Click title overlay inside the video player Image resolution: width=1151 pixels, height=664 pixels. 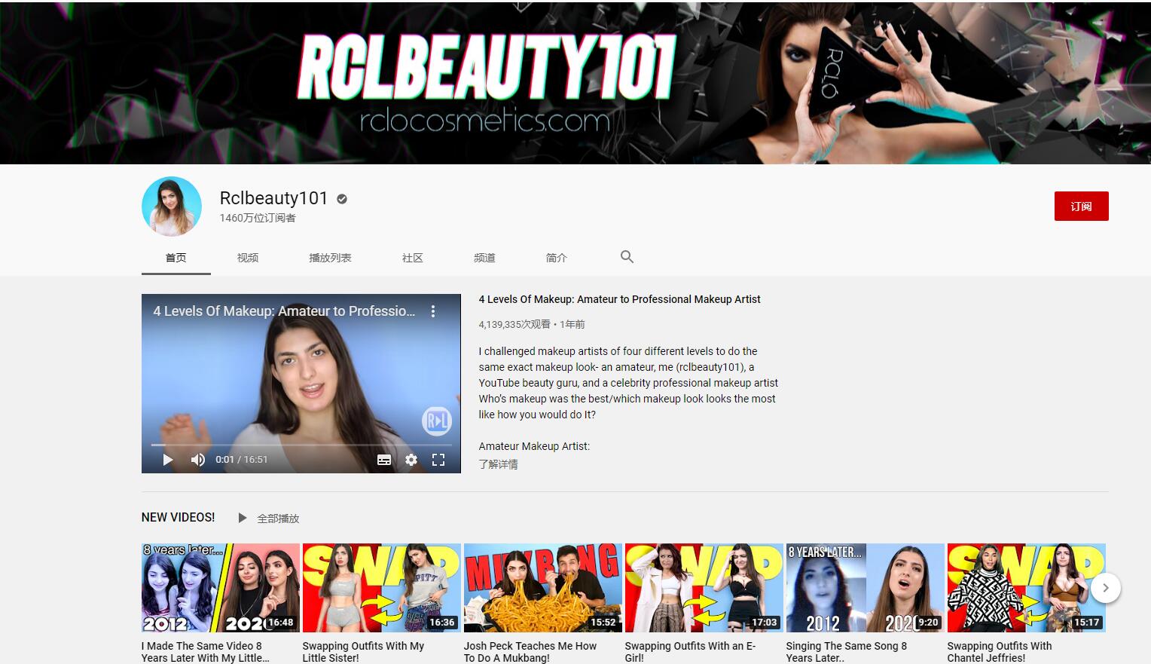click(x=284, y=311)
